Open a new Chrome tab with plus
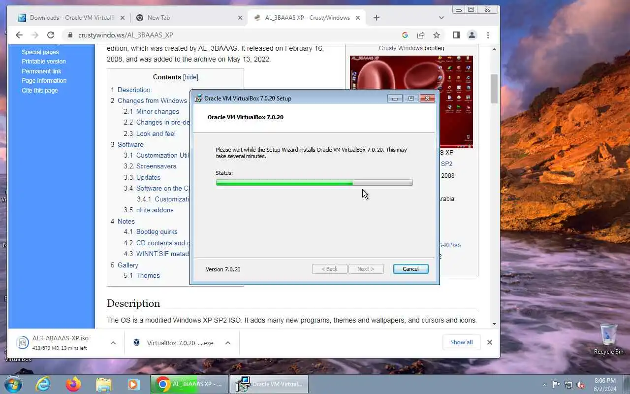The image size is (630, 394). [x=377, y=18]
